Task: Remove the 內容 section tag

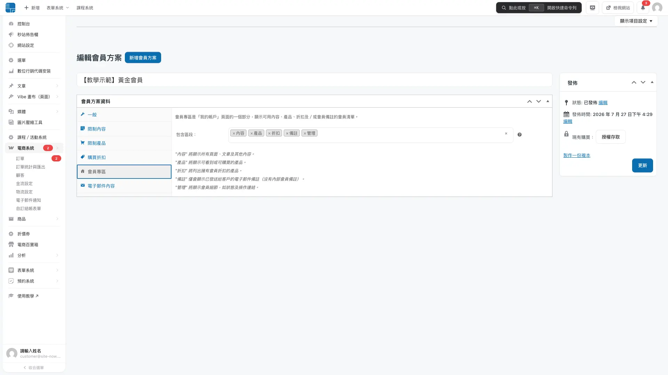Action: (234, 133)
